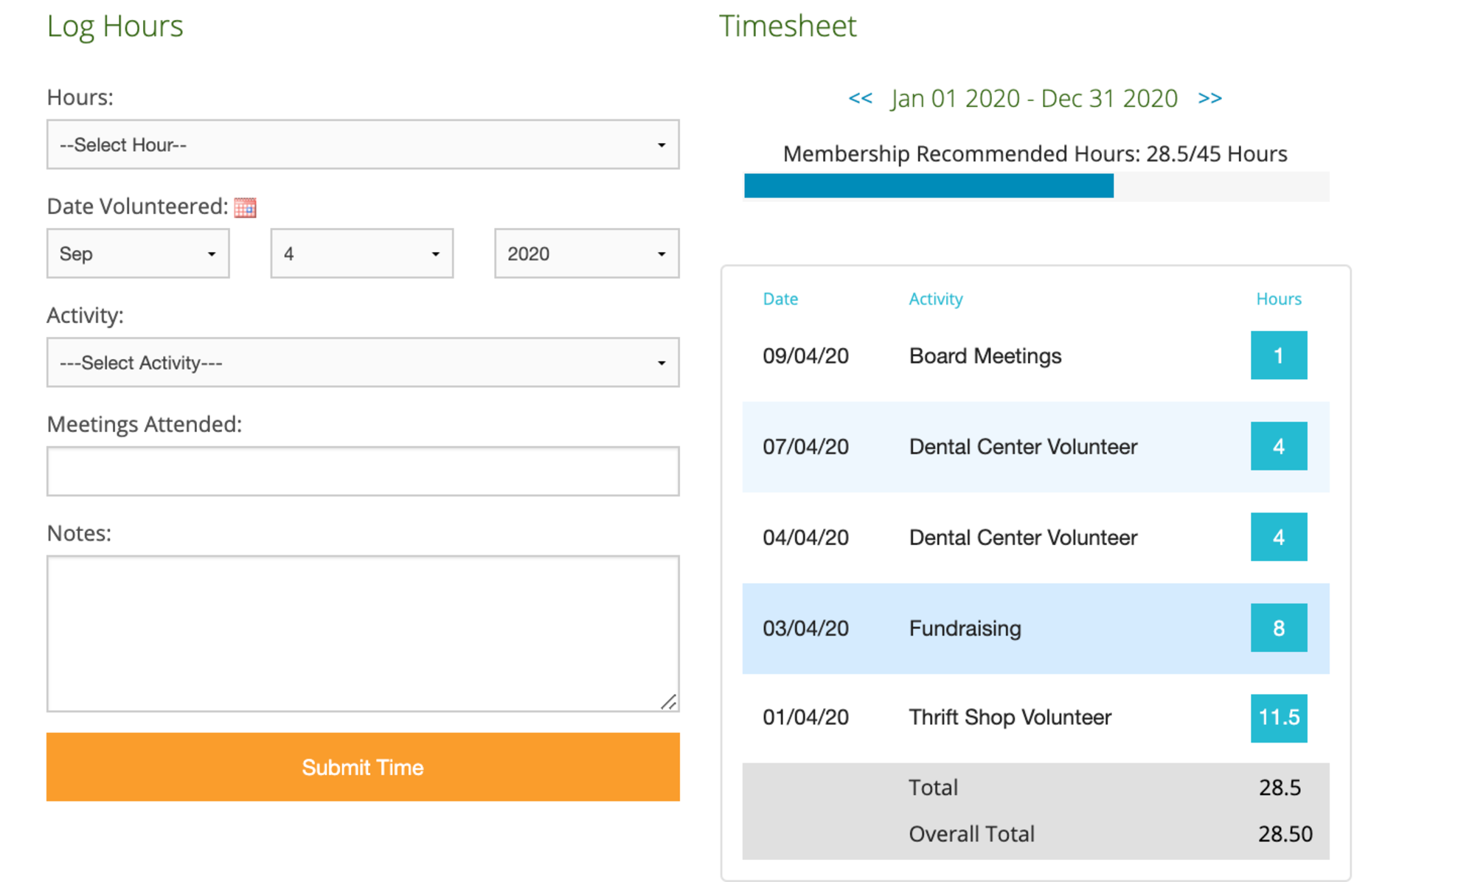Open the day dropdown showing 4
Viewport: 1475px width, 882px height.
point(361,254)
